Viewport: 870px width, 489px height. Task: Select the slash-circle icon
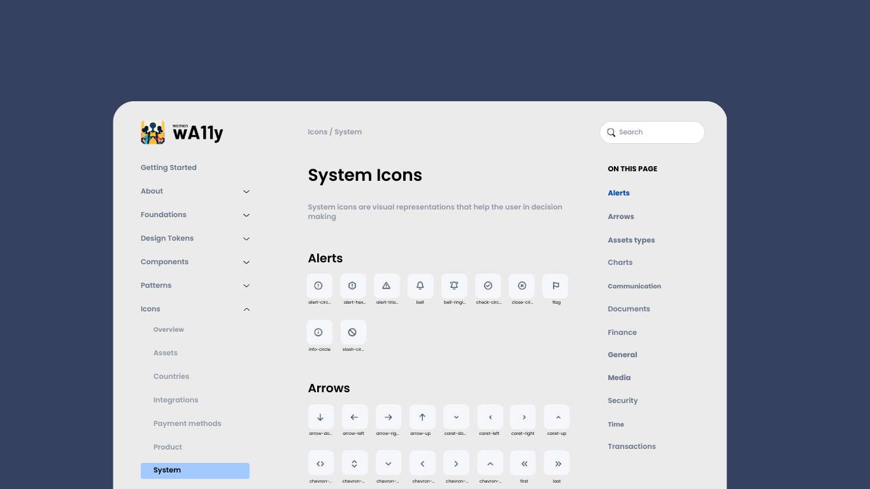pos(353,332)
